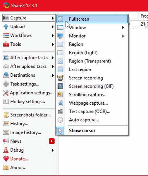Click the Debug traffic cone icon
Screen dimensions: 148x176
click(6, 150)
